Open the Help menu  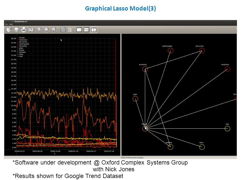pos(11,24)
